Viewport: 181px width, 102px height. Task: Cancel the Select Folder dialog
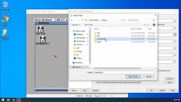149,76
